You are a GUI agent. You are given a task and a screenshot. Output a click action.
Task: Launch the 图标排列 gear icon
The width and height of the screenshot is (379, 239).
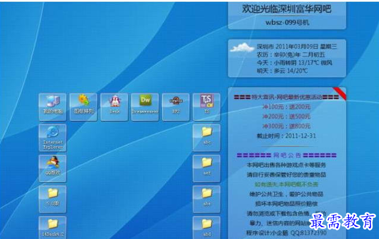pyautogui.click(x=83, y=107)
